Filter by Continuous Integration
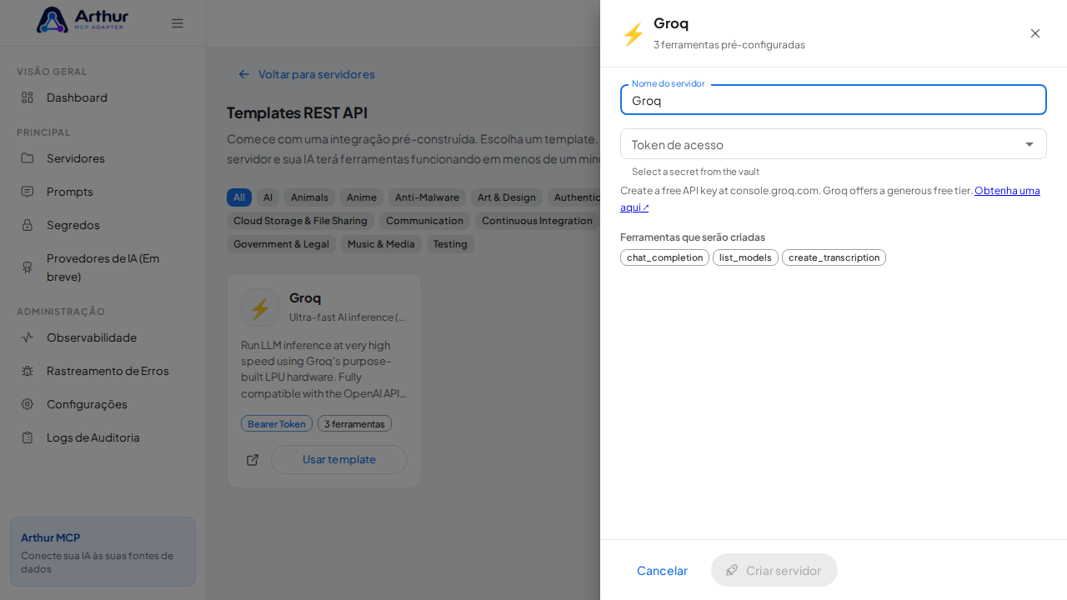 coord(537,221)
